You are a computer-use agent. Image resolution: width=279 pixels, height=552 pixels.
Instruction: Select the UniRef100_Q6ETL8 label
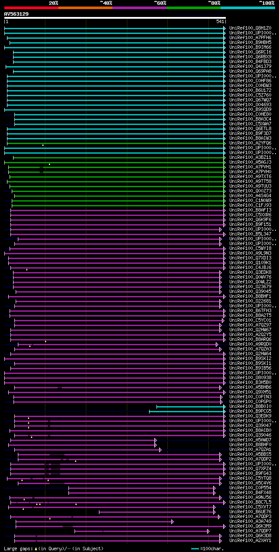tap(250, 129)
